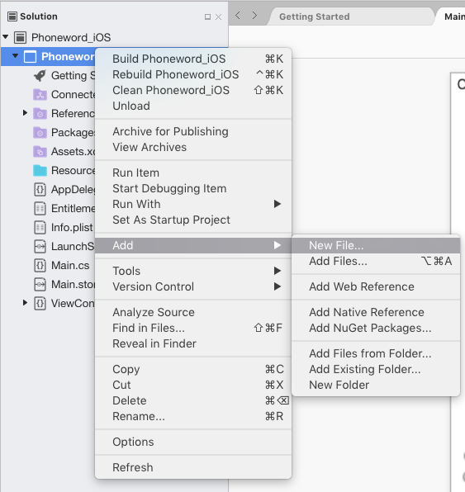Collapse the selected project node
Viewport: 465px width, 492px height.
(x=15, y=56)
